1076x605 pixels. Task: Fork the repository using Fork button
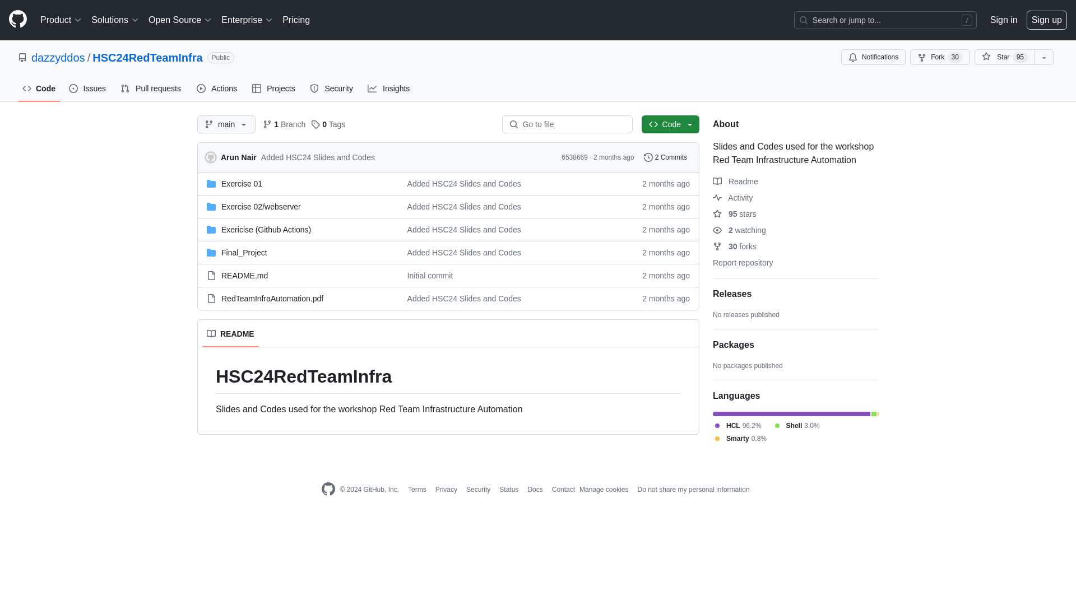coord(940,57)
